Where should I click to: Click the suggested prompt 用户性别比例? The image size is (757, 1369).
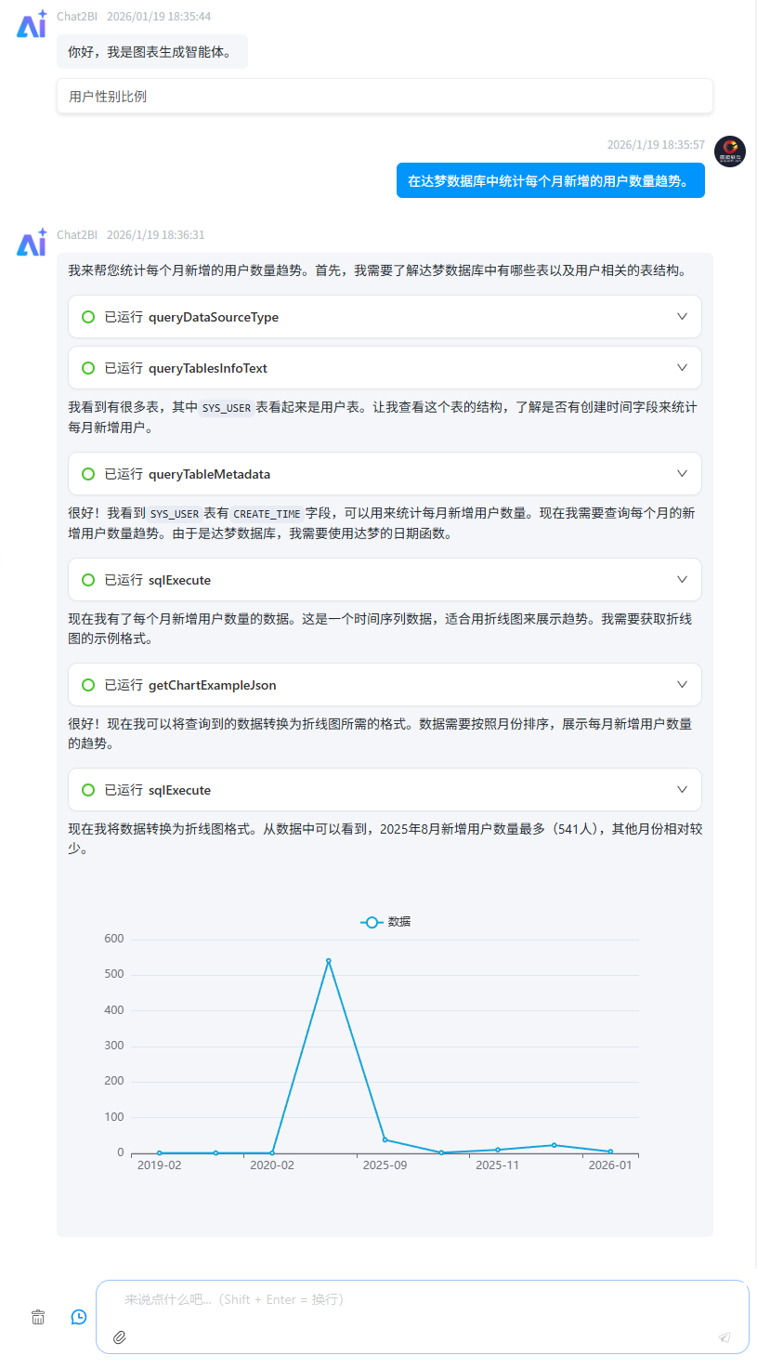(x=108, y=96)
